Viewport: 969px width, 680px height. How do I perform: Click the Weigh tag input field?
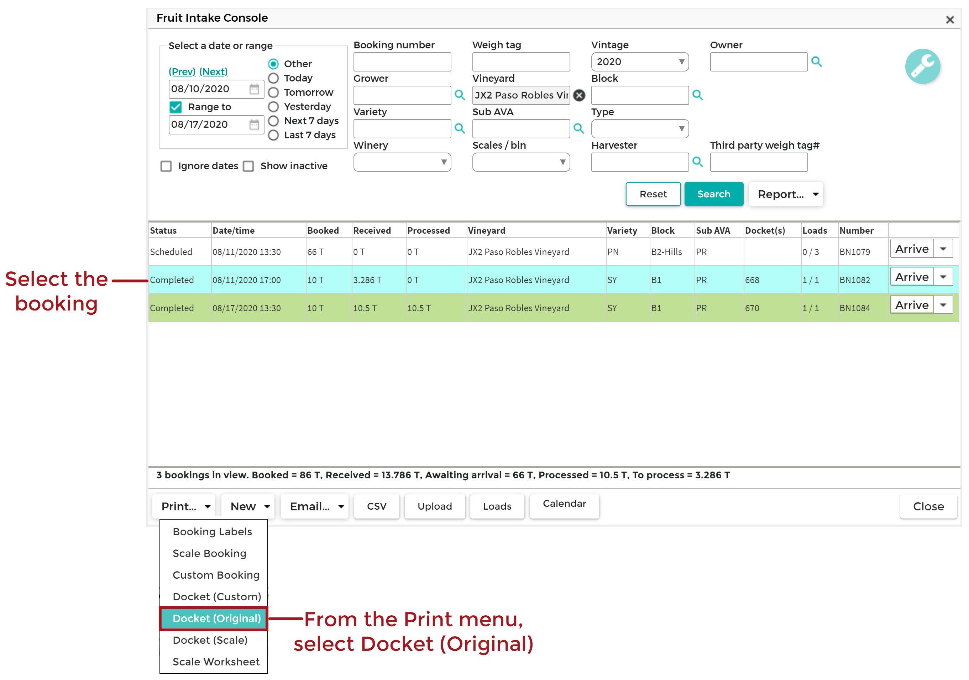pyautogui.click(x=521, y=62)
